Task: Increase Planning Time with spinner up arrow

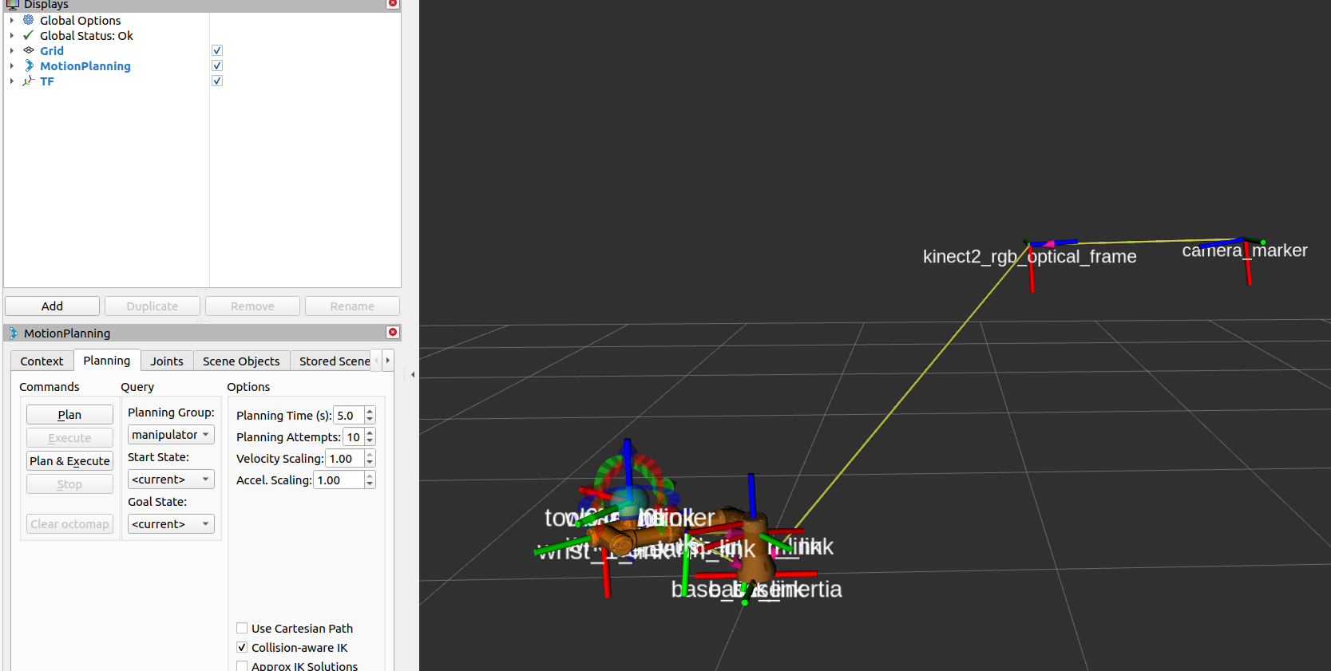Action: [x=370, y=411]
